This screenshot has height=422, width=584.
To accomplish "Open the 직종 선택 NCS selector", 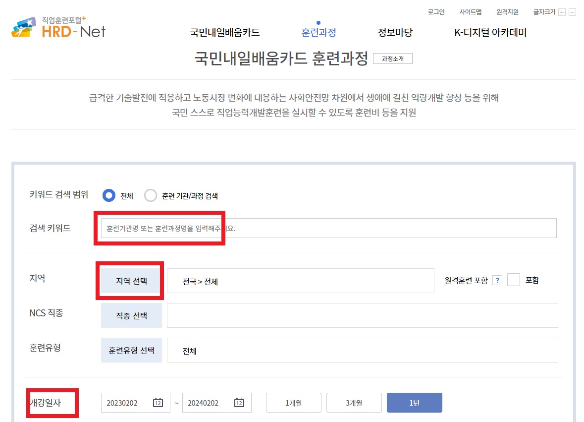I will tap(131, 315).
